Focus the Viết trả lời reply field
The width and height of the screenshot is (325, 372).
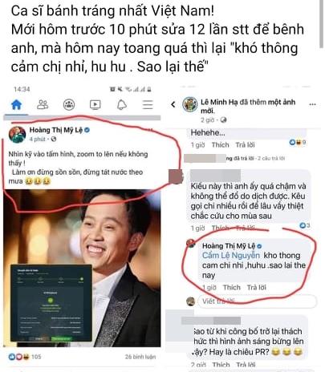(x=257, y=301)
